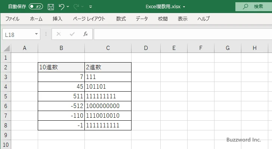Toggle the AutoSave (自動保存) switch
The height and width of the screenshot is (149, 272).
tap(36, 7)
